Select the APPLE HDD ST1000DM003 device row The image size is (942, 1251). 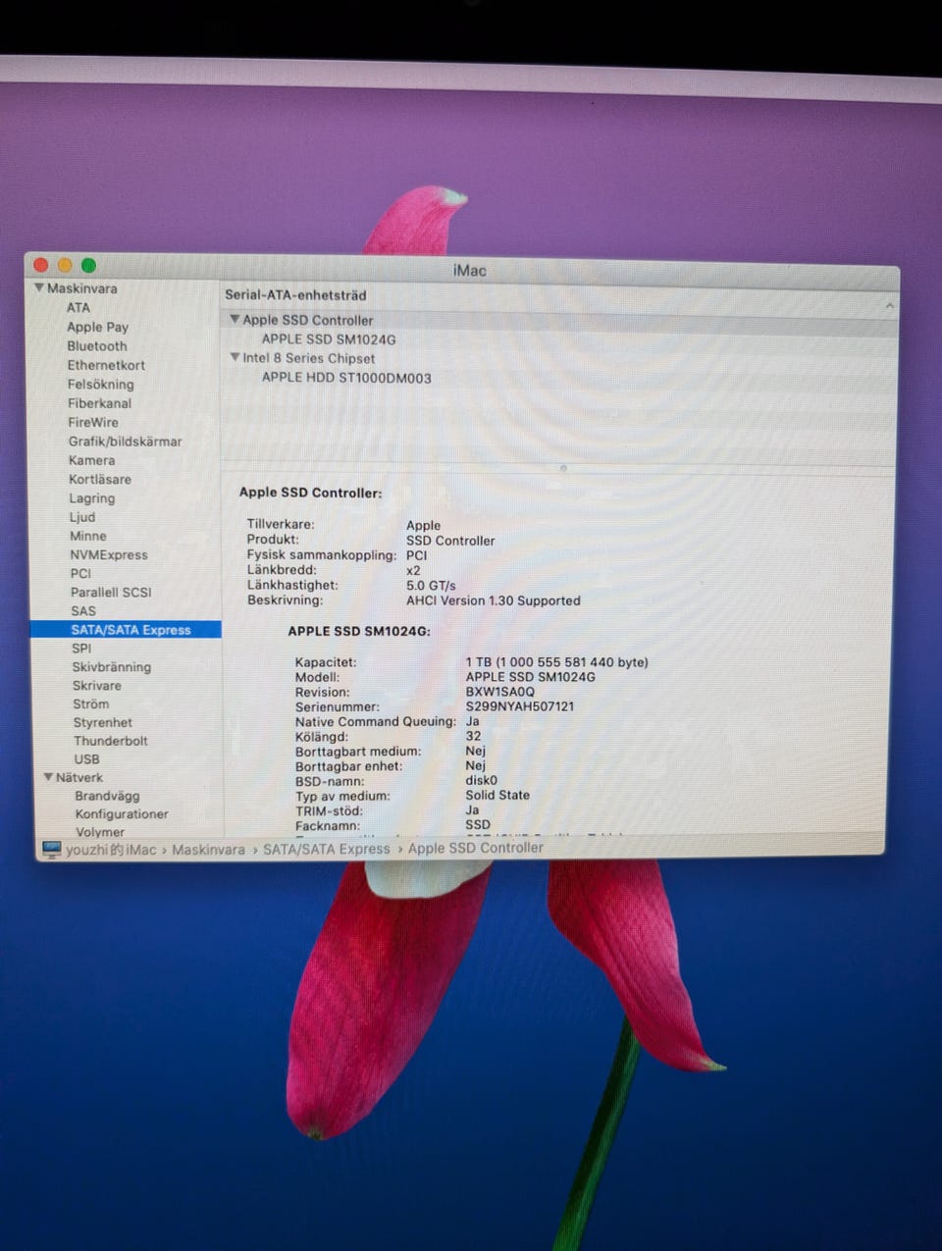click(346, 378)
